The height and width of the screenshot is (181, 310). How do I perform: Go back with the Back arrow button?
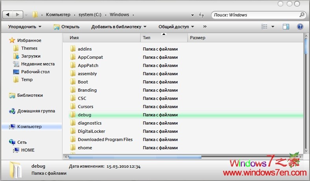8,14
